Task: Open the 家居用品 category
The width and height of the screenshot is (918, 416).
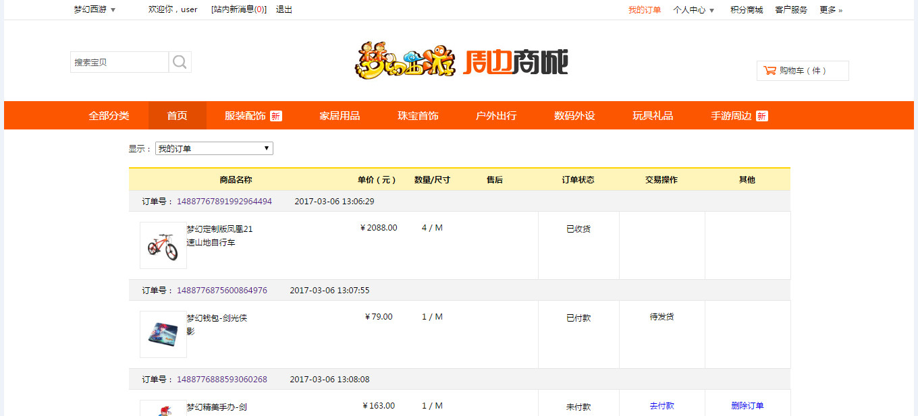Action: click(x=340, y=115)
